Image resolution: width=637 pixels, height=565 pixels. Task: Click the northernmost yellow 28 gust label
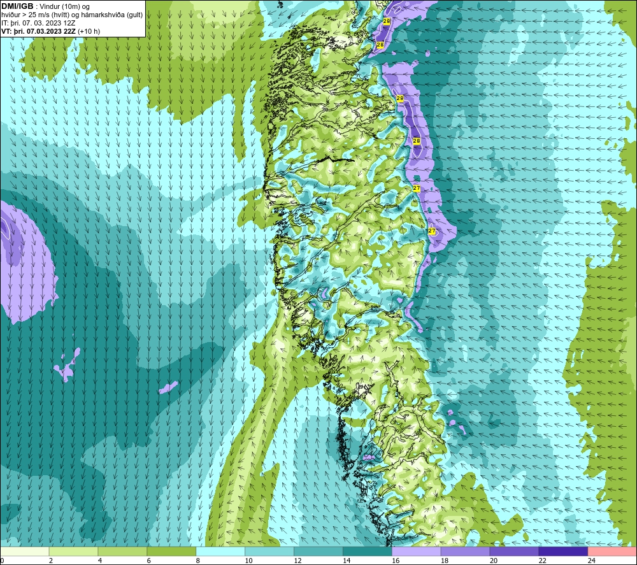tap(387, 21)
